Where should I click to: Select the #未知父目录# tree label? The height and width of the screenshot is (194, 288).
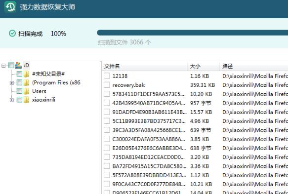48,74
